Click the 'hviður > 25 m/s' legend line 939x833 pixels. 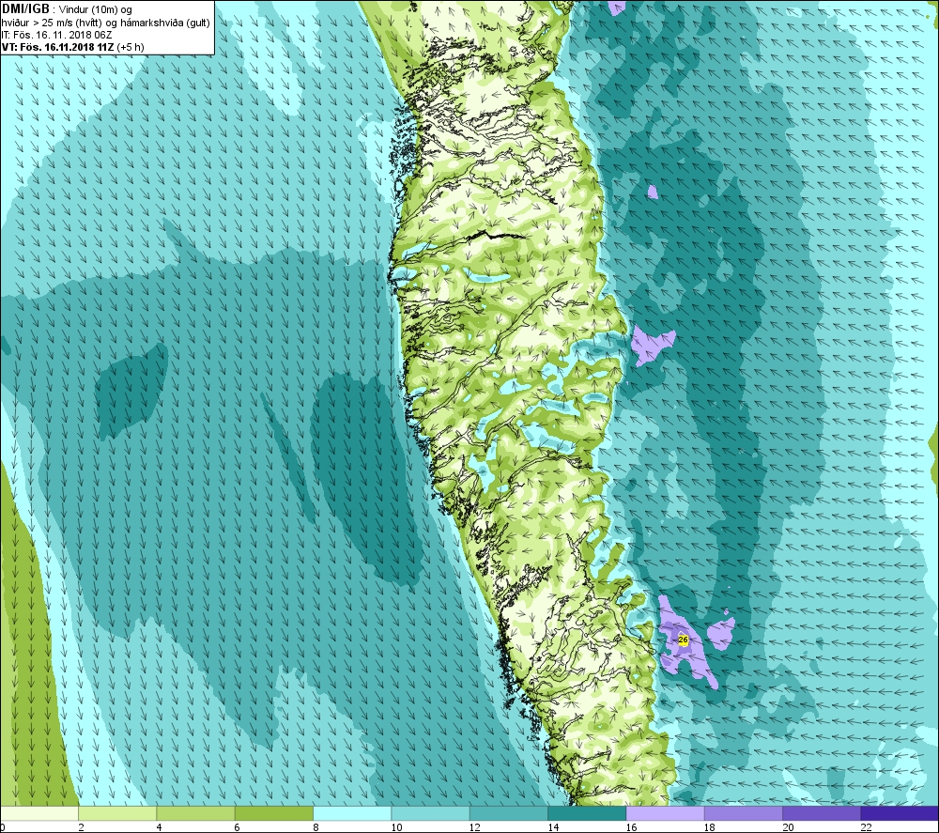coord(106,23)
